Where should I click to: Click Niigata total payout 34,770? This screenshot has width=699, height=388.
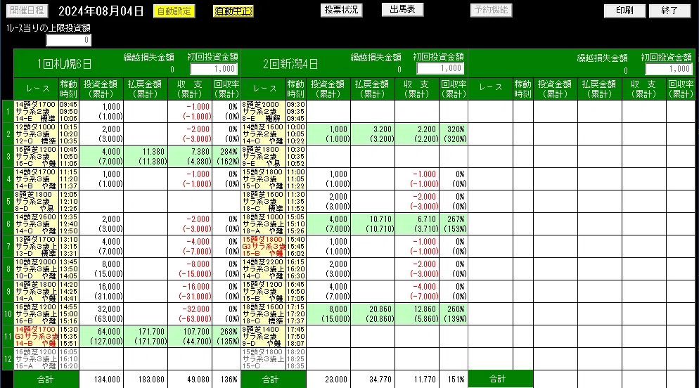[373, 380]
